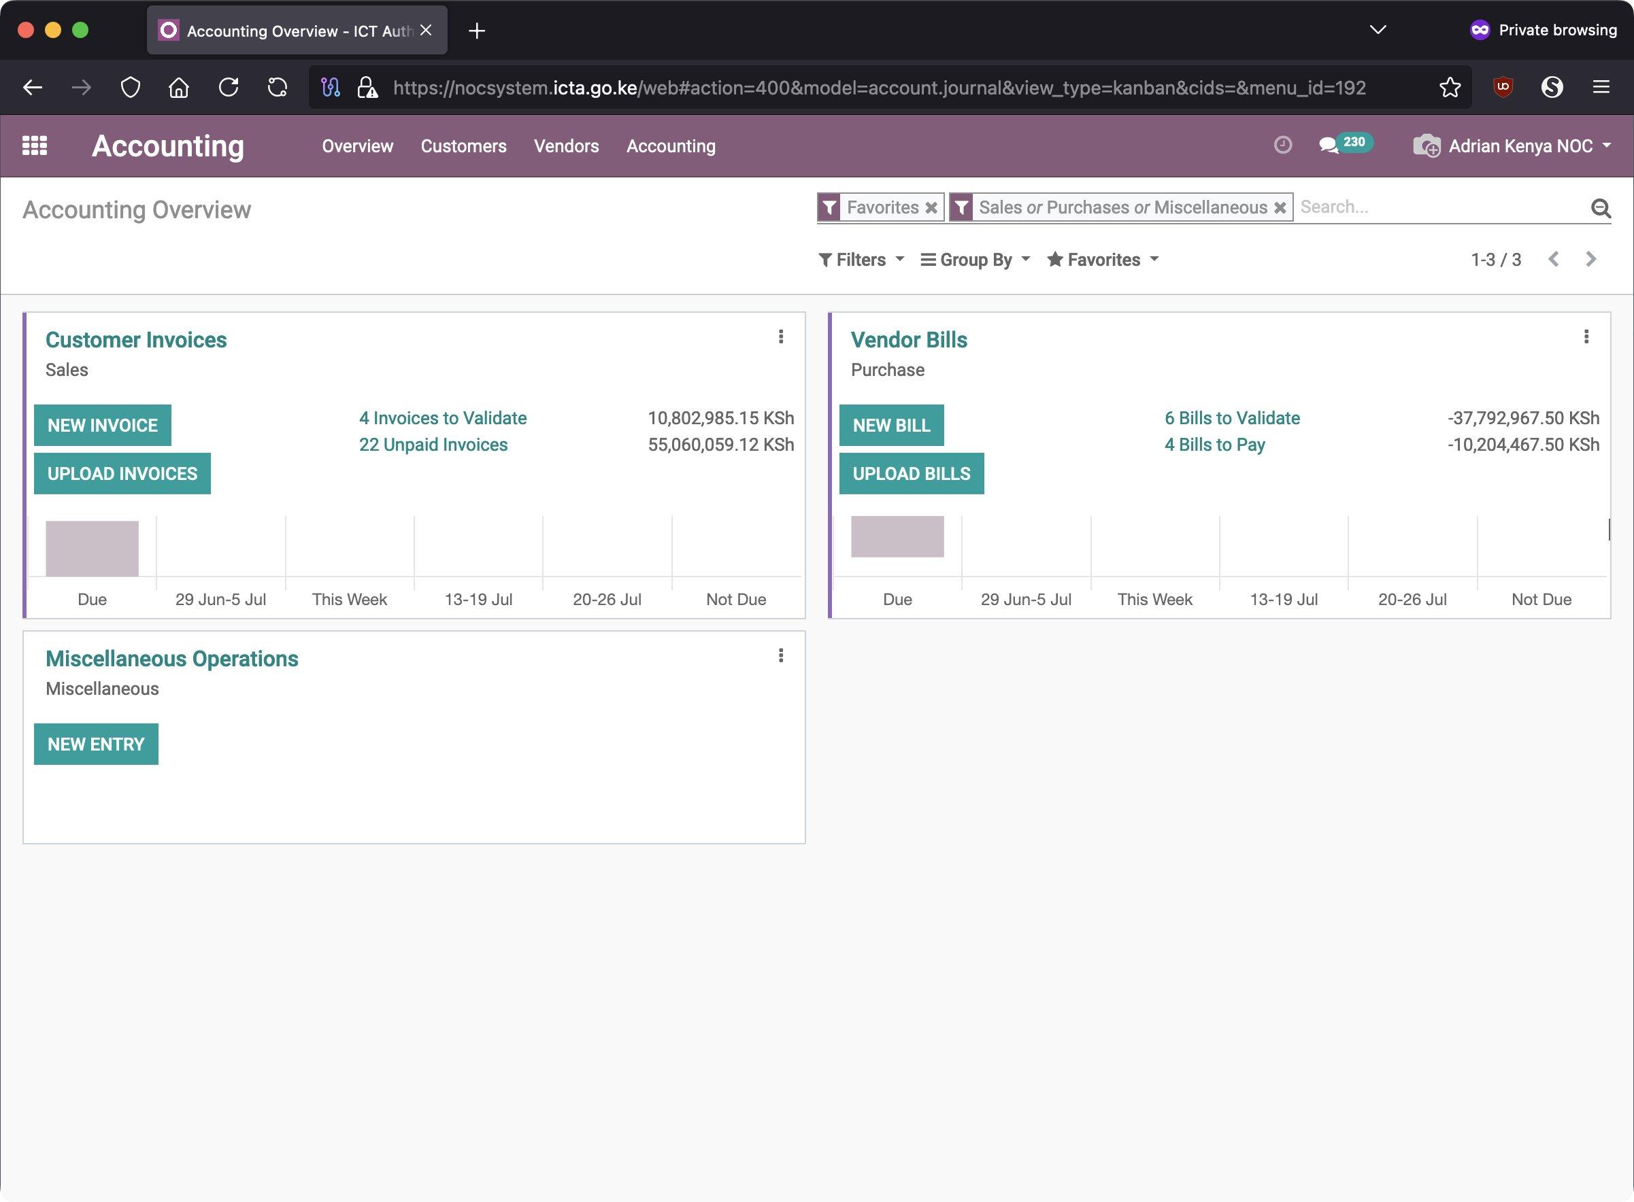Open Adrian Kenya NOC user menu

tap(1520, 146)
